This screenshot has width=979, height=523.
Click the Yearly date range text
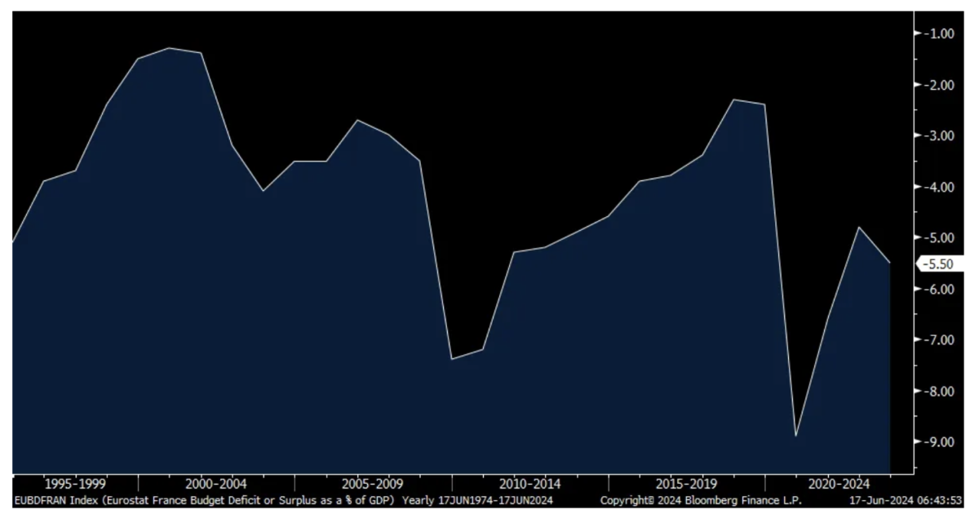481,499
